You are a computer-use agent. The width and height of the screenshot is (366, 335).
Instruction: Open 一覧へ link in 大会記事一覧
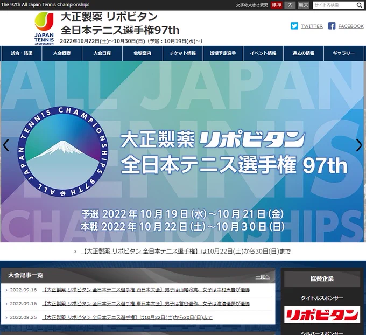click(x=262, y=277)
